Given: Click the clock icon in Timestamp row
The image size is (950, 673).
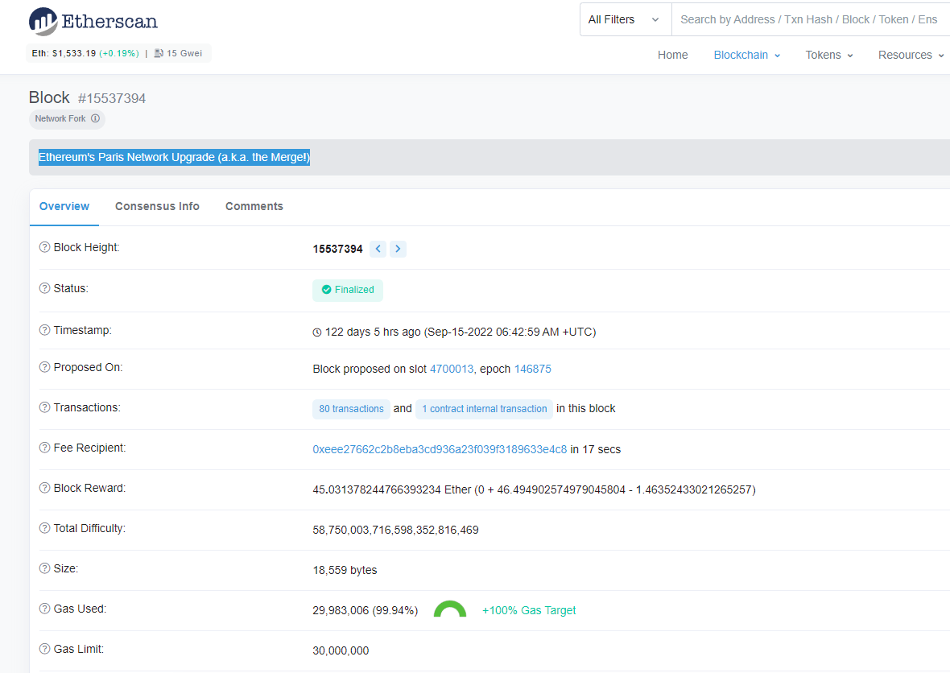Looking at the screenshot, I should tap(317, 332).
